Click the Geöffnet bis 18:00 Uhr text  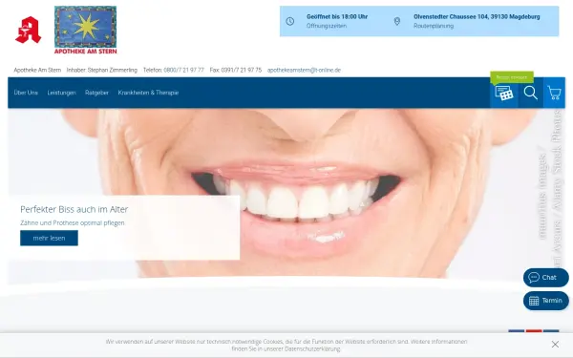337,17
